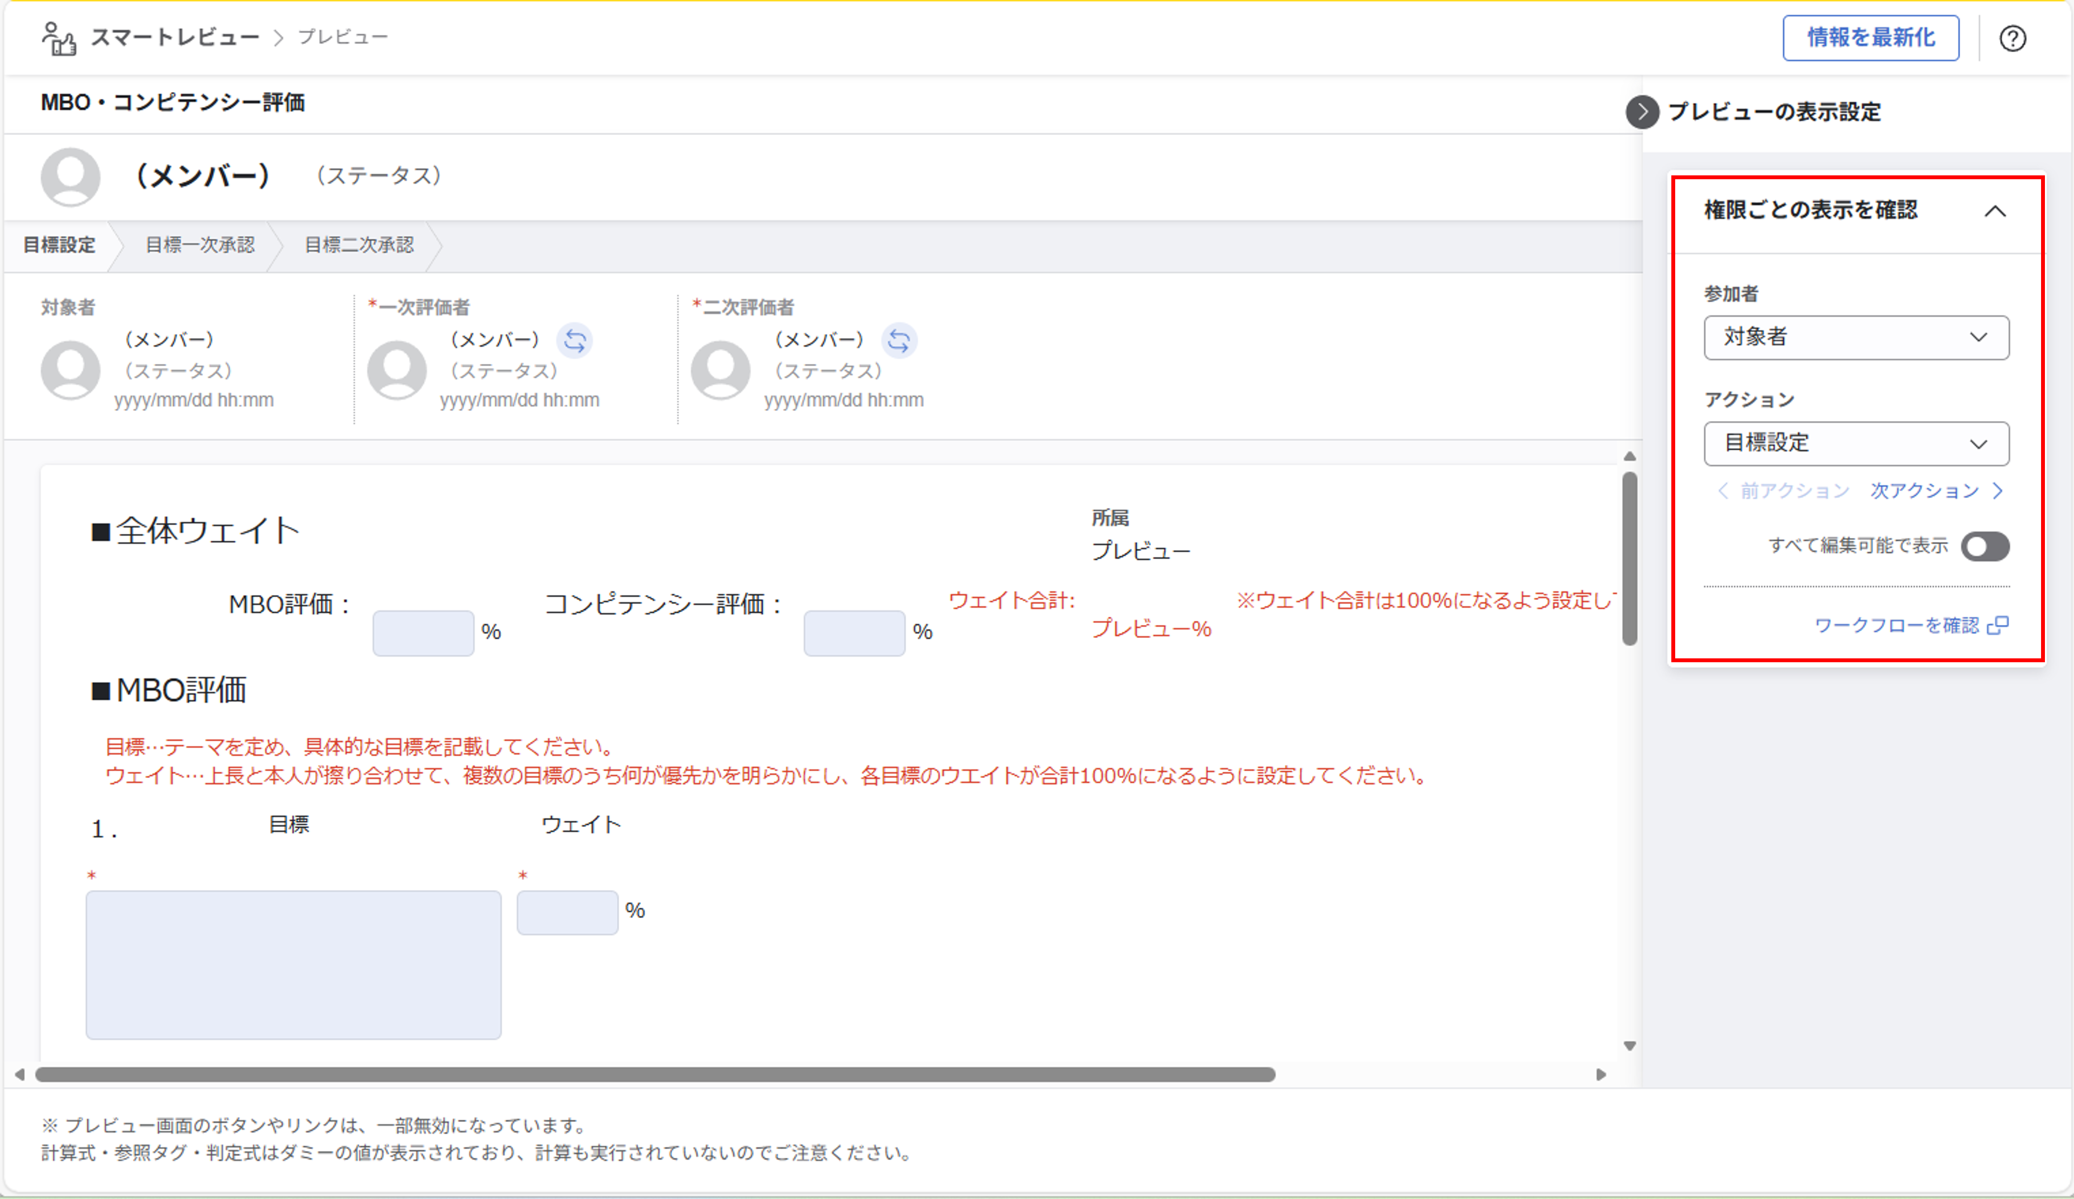Go to 次アクション
The image size is (2074, 1199).
pyautogui.click(x=1935, y=491)
